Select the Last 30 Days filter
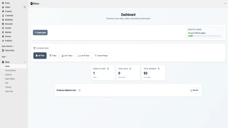The image size is (228, 128). [x=84, y=55]
